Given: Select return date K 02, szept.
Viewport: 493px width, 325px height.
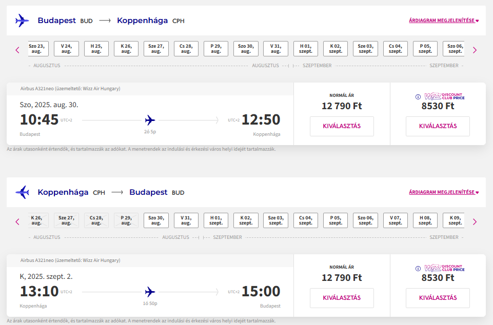Looking at the screenshot, I should (246, 220).
